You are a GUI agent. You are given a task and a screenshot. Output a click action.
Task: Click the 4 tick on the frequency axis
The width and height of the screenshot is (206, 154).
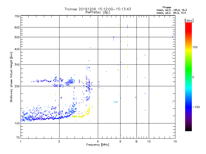(x=98, y=141)
